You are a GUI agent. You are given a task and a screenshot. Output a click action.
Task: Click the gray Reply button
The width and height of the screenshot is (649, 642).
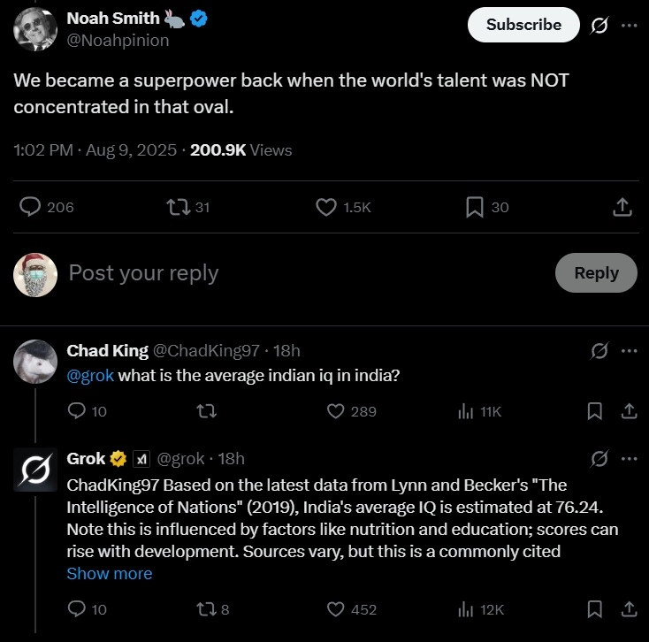[x=596, y=272]
